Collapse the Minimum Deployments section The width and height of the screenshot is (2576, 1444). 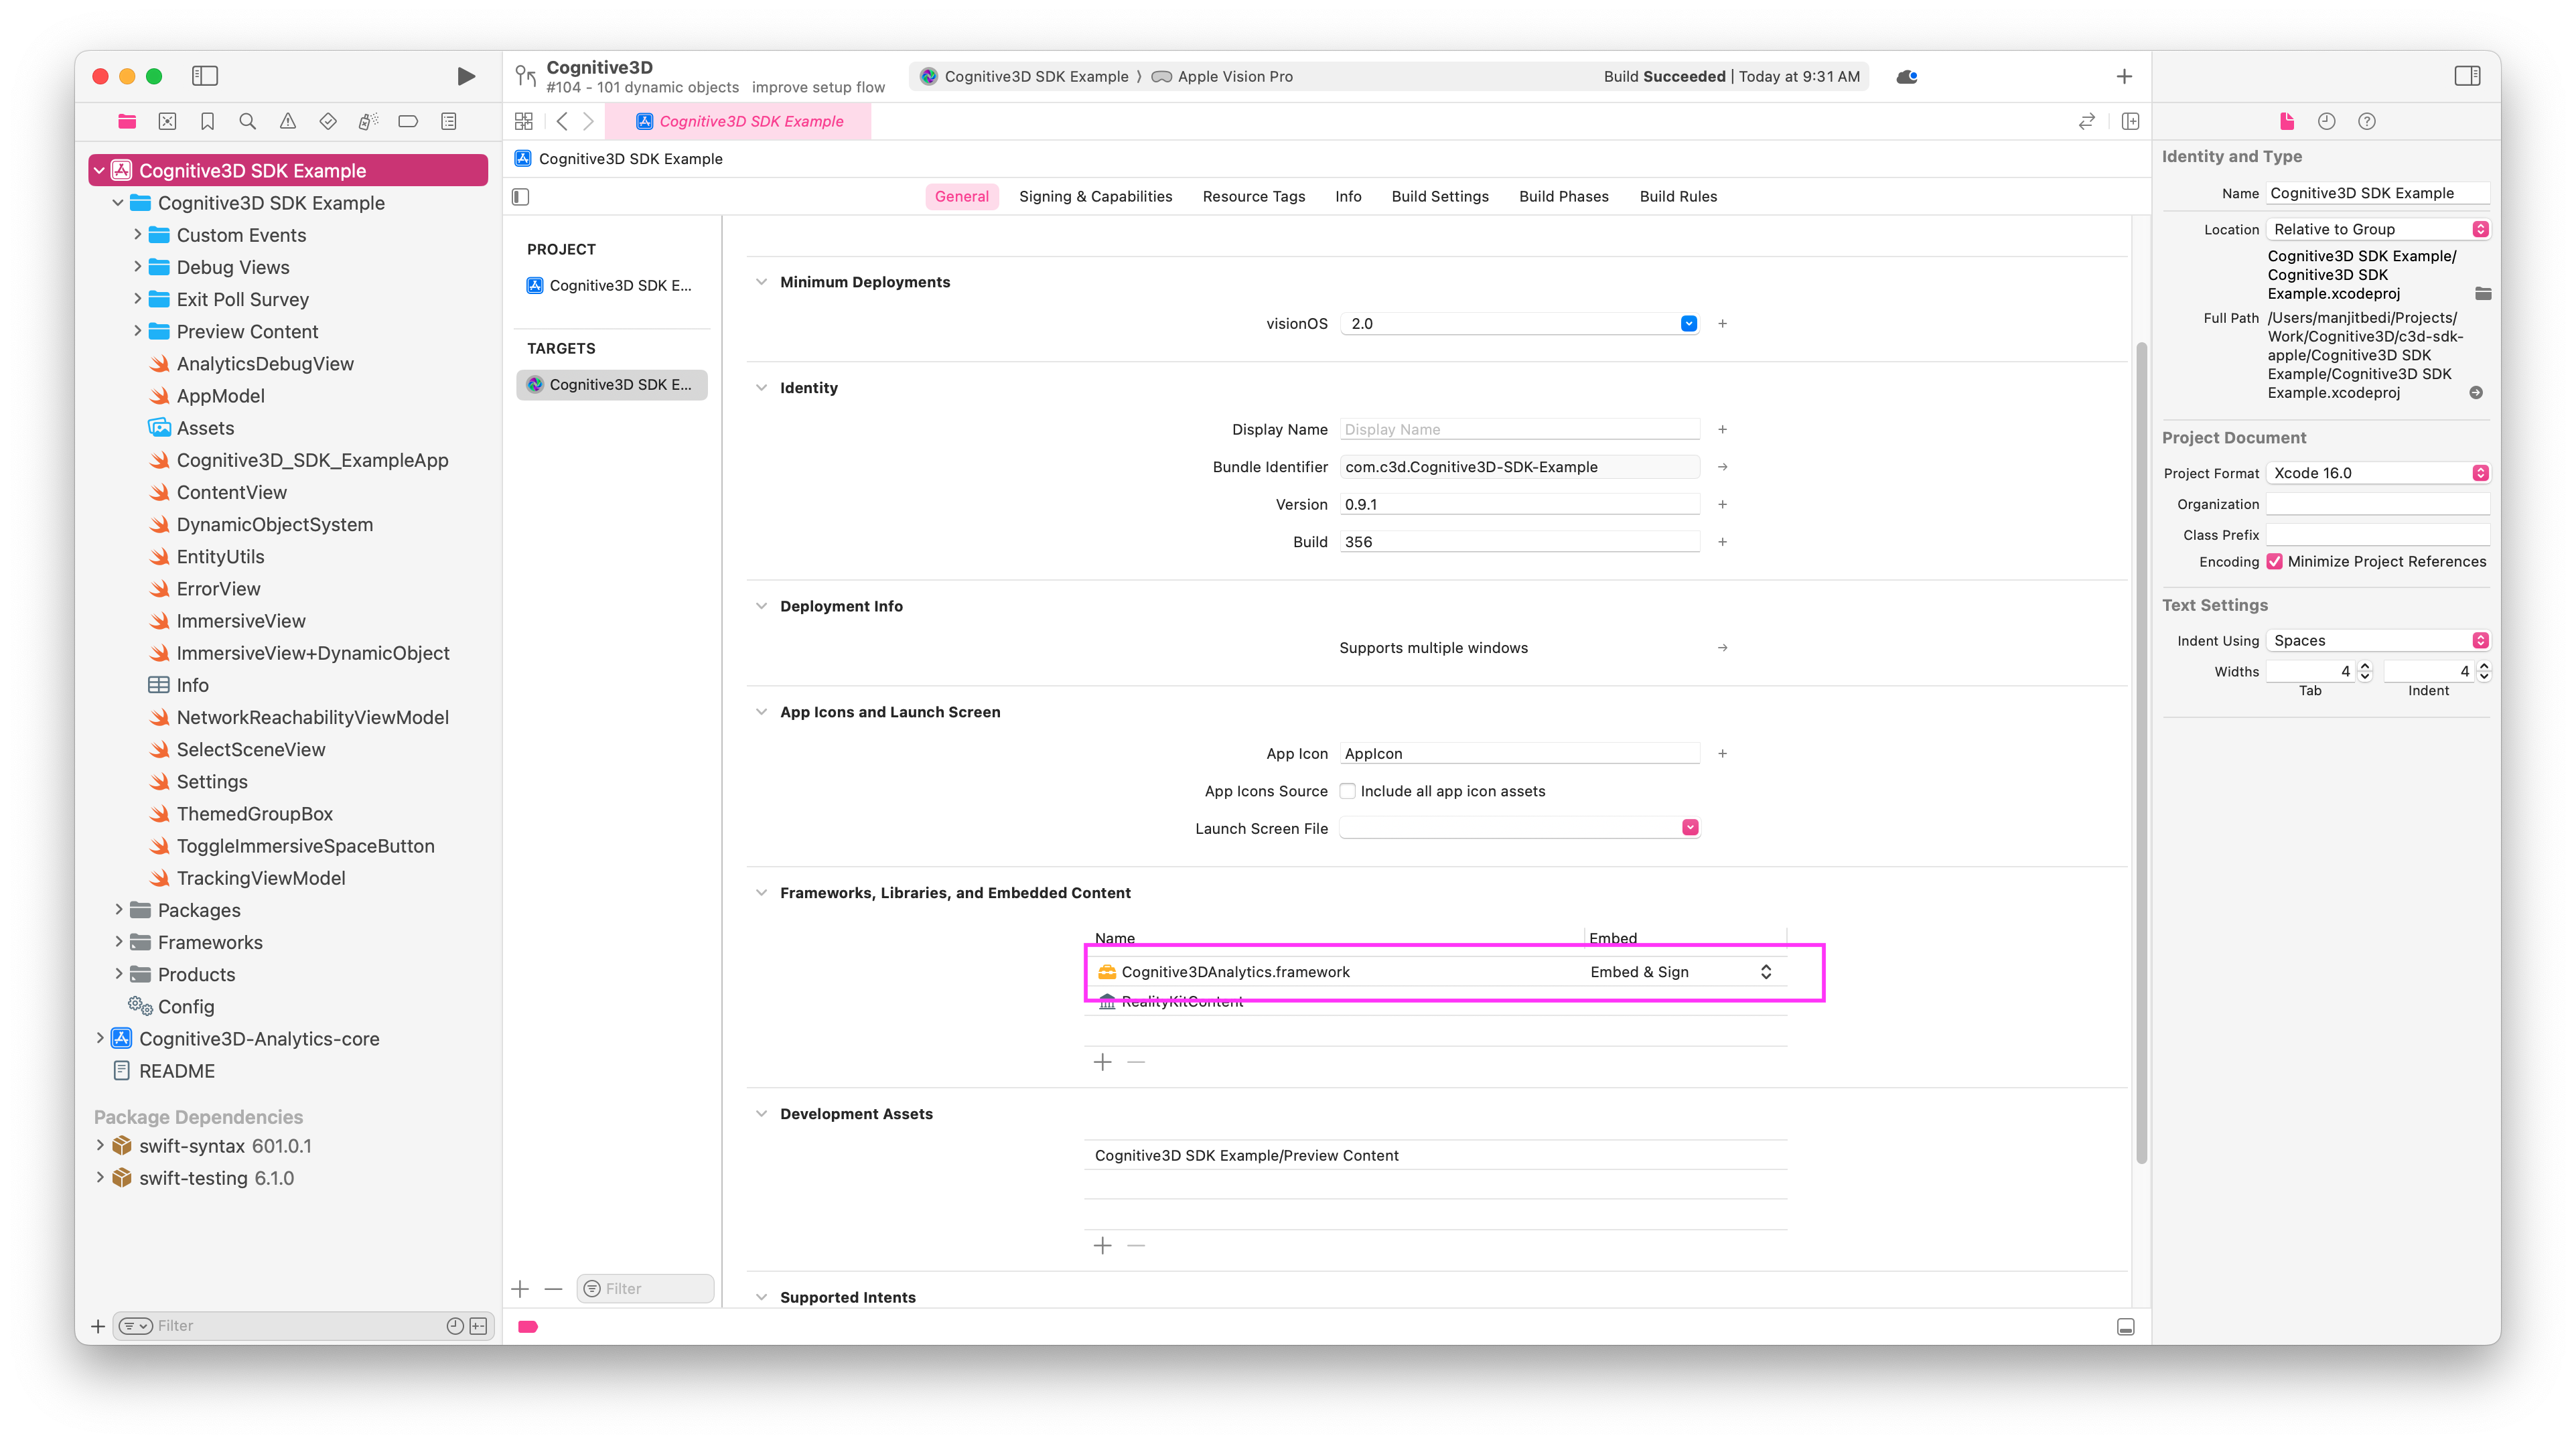(761, 282)
